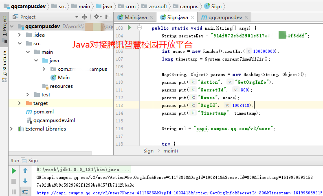The height and width of the screenshot is (196, 323).
Task: Click the fold marker beside line 103
Action: tap(139, 28)
